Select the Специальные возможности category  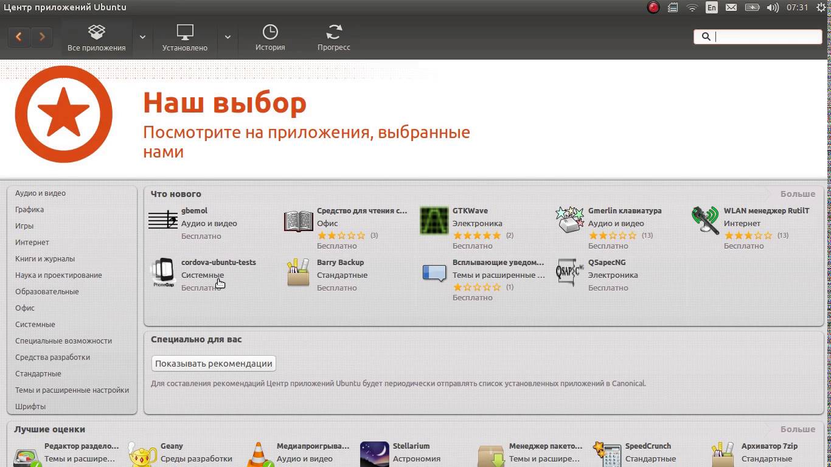63,341
